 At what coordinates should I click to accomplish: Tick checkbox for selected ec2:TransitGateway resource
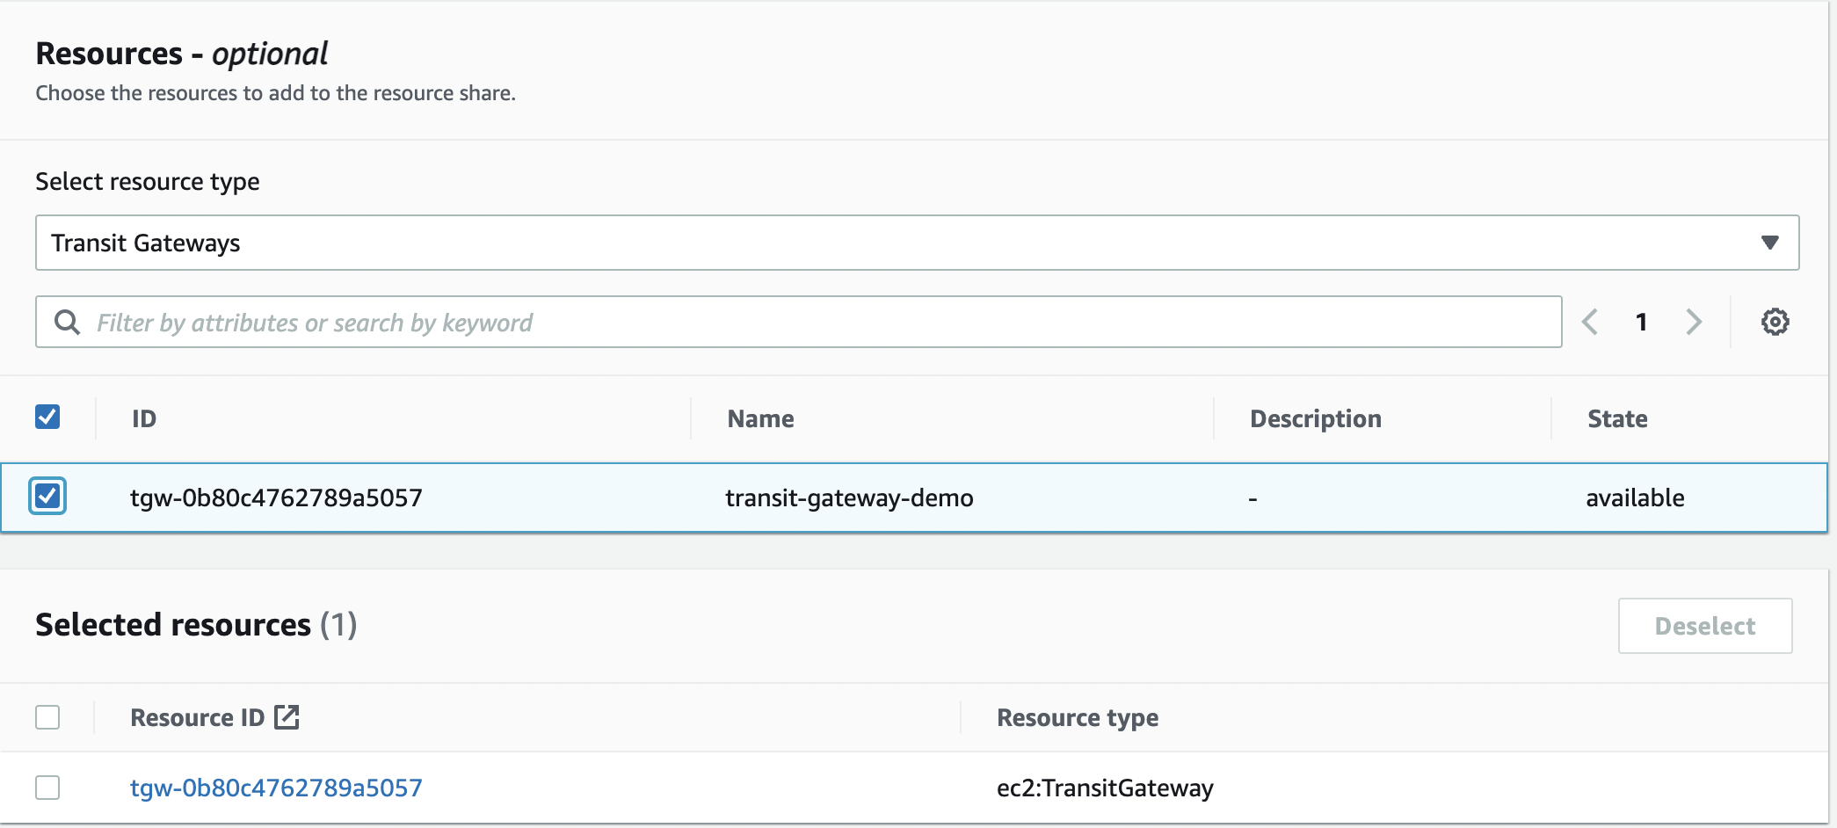47,788
